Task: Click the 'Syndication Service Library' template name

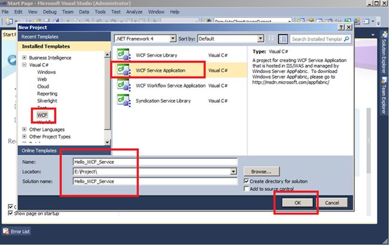Action: click(x=163, y=100)
